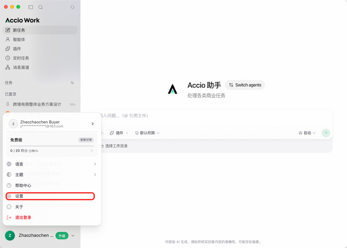Click the Accio Work logo title
Image resolution: width=347 pixels, height=248 pixels.
tap(22, 20)
